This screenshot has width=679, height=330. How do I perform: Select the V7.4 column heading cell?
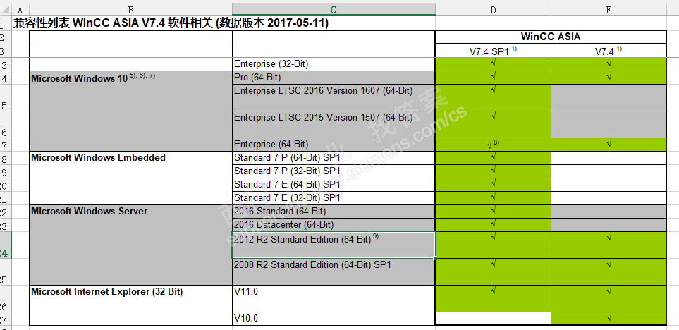tap(608, 51)
